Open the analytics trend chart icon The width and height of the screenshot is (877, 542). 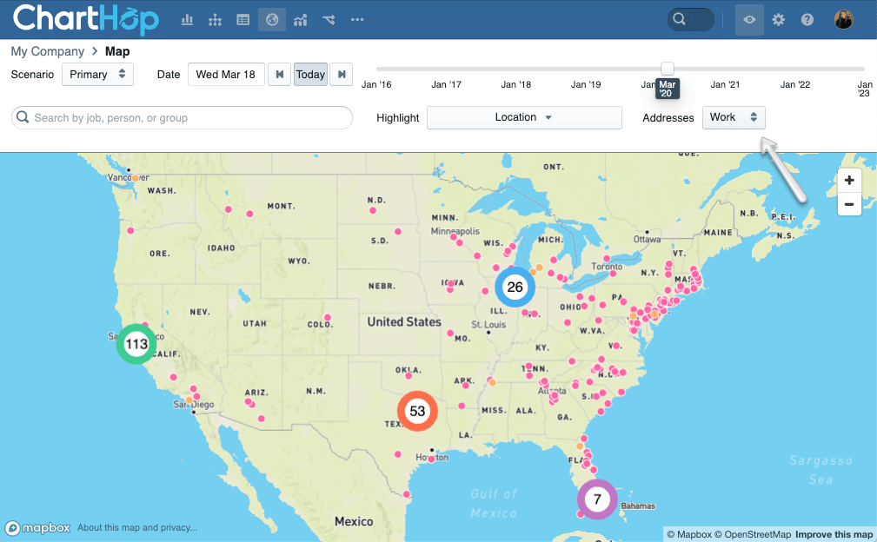click(x=300, y=18)
